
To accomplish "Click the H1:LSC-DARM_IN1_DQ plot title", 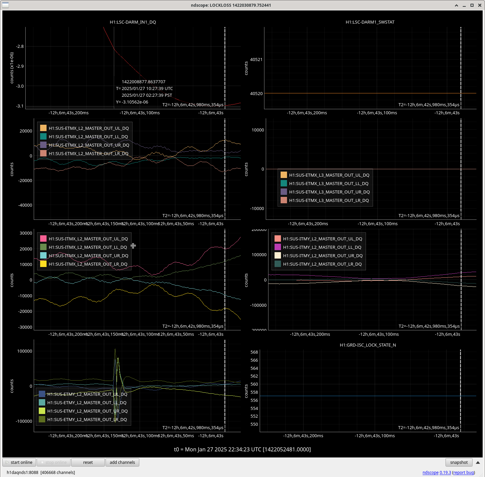I will click(133, 22).
